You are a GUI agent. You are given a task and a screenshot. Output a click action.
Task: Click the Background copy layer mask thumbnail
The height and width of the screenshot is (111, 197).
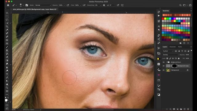[175, 66]
